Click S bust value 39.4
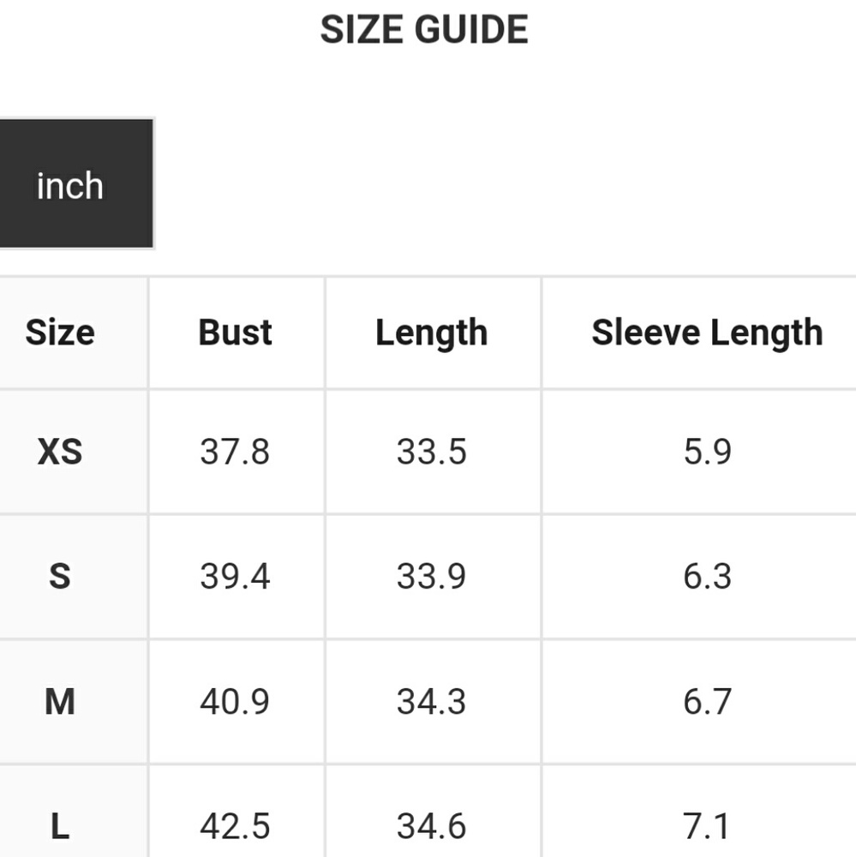 [235, 577]
